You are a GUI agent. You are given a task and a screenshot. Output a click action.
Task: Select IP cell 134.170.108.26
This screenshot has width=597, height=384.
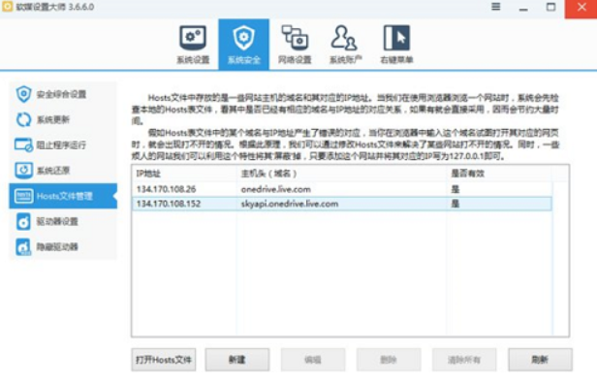click(x=166, y=189)
